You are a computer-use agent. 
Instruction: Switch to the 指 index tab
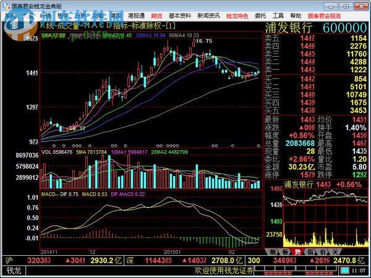pos(310,252)
